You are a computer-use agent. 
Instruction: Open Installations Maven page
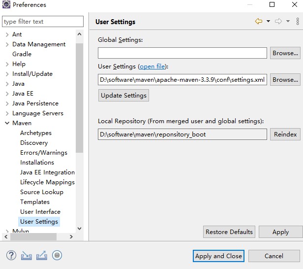[x=37, y=163]
